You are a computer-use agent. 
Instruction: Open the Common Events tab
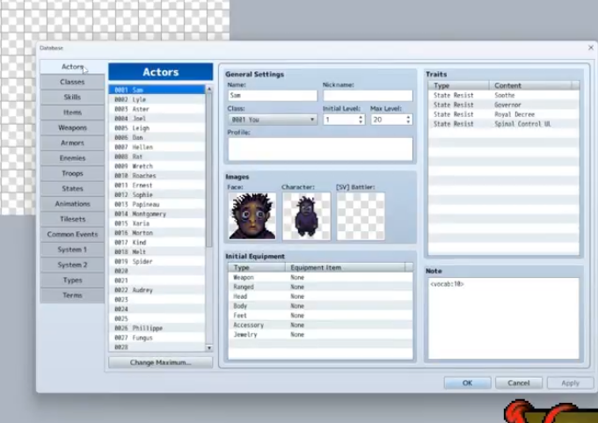point(72,235)
